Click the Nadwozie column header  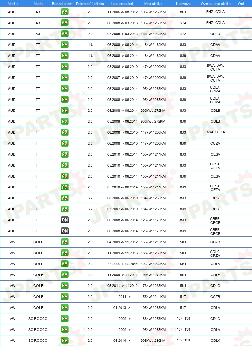184,4
